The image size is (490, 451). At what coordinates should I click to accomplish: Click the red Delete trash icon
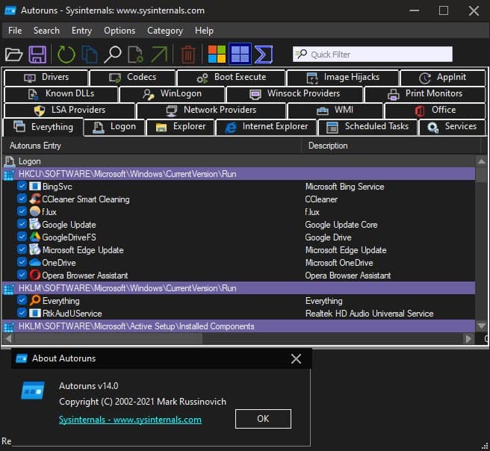[188, 54]
